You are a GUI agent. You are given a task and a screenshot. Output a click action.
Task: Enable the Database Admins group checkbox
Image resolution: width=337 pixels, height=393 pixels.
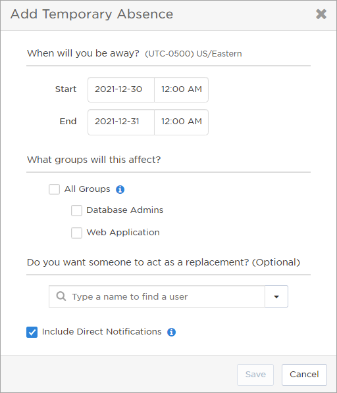tap(76, 210)
